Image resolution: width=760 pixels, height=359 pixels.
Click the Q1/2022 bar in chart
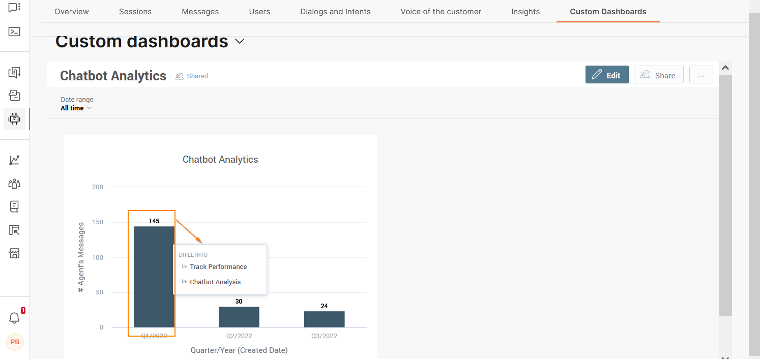(x=154, y=277)
